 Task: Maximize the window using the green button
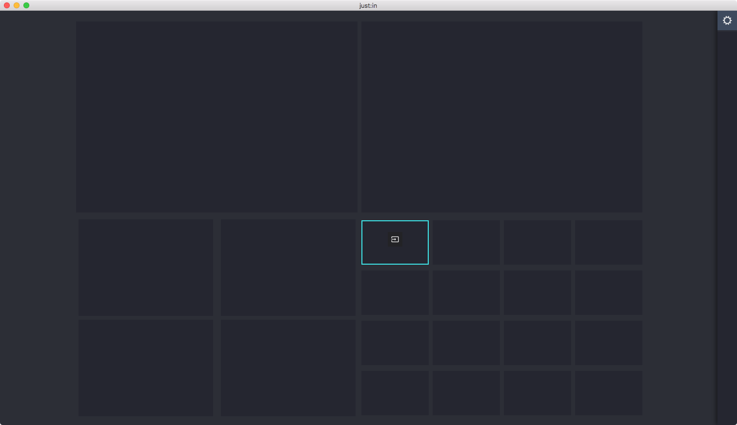(26, 5)
